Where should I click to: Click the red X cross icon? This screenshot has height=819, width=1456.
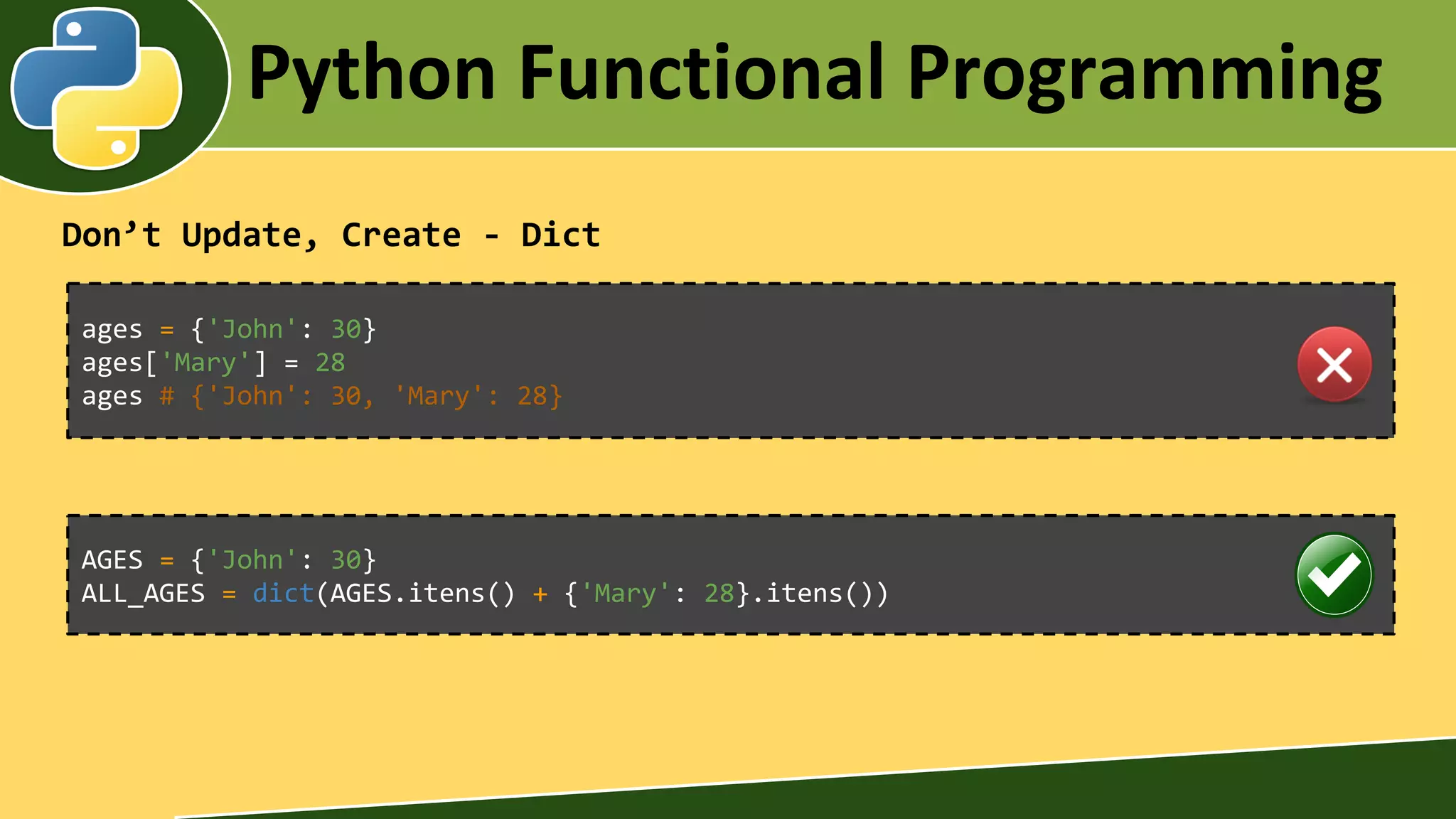click(x=1334, y=365)
